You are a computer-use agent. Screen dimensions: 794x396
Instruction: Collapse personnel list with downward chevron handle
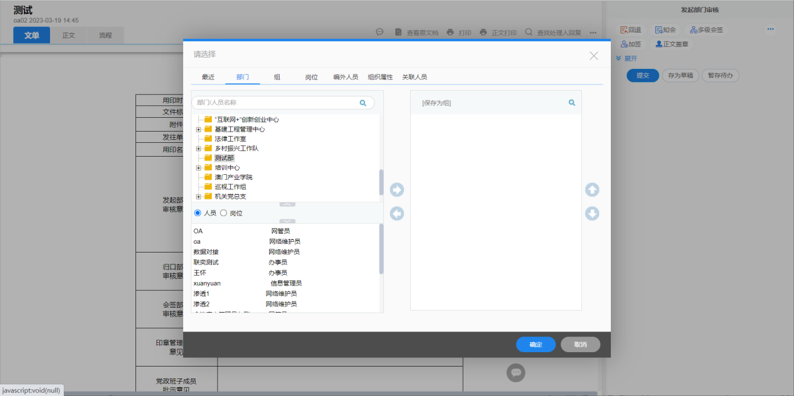[287, 221]
